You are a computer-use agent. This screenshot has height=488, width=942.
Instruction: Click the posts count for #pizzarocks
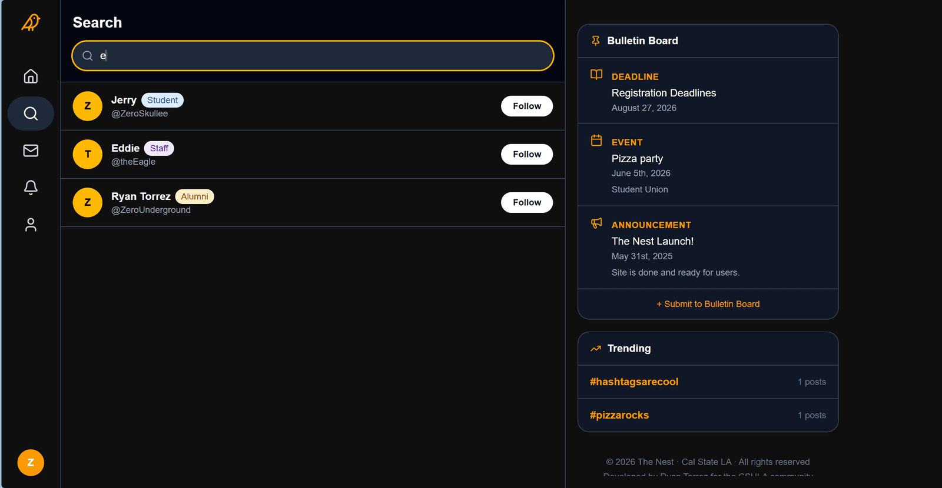coord(812,415)
